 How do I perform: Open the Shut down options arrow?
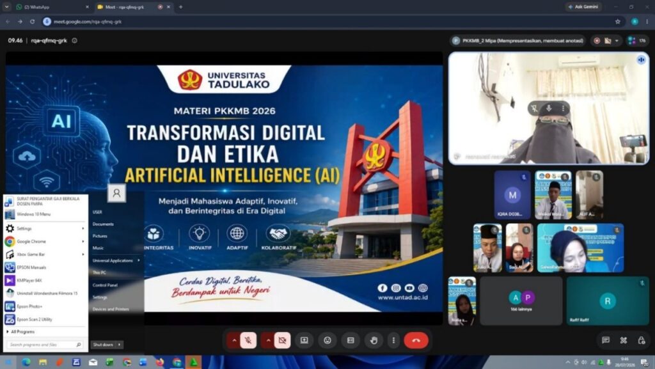pyautogui.click(x=120, y=344)
